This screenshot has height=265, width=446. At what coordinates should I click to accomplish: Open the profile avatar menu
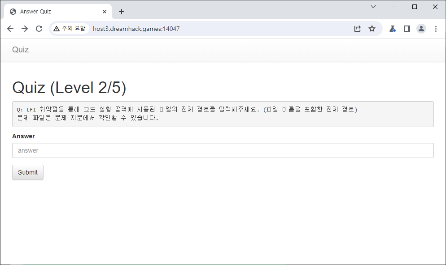click(421, 29)
